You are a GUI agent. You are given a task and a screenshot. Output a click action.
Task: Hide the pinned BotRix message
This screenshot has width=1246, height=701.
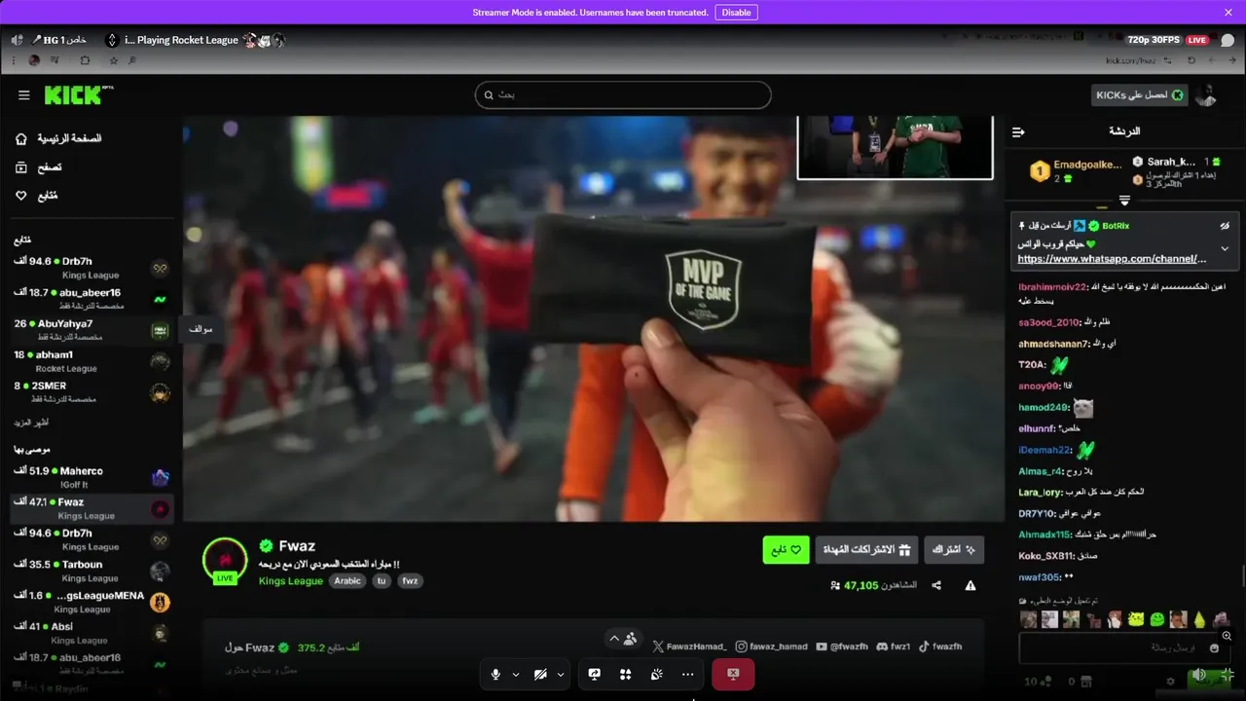1225,226
